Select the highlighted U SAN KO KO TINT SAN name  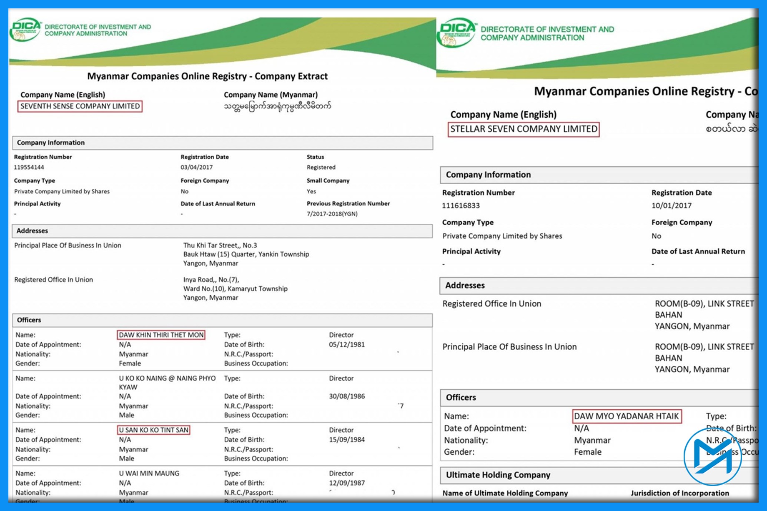(153, 430)
